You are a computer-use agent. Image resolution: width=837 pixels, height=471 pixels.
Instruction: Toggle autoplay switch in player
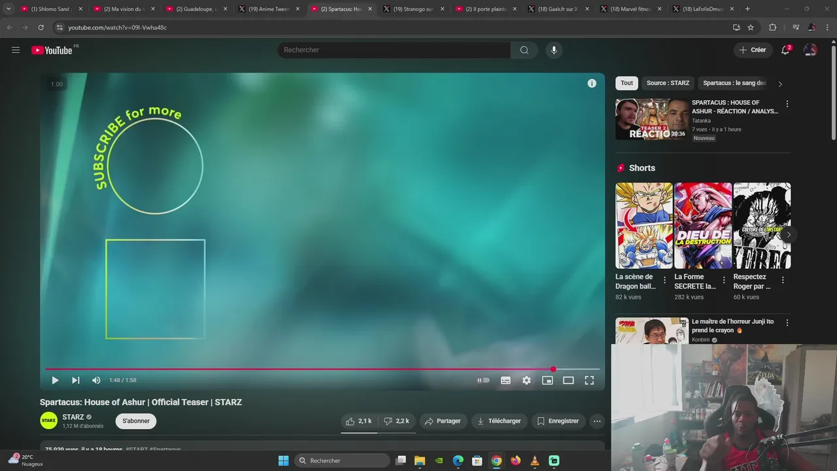[483, 380]
